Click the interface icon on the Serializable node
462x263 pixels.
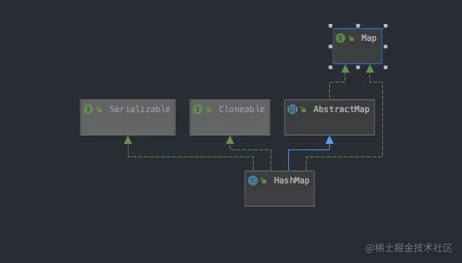[x=88, y=109]
